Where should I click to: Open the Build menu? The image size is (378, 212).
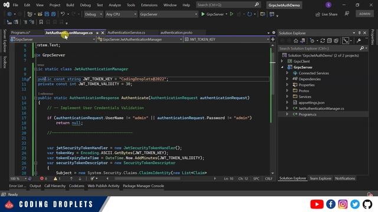pyautogui.click(x=70, y=5)
